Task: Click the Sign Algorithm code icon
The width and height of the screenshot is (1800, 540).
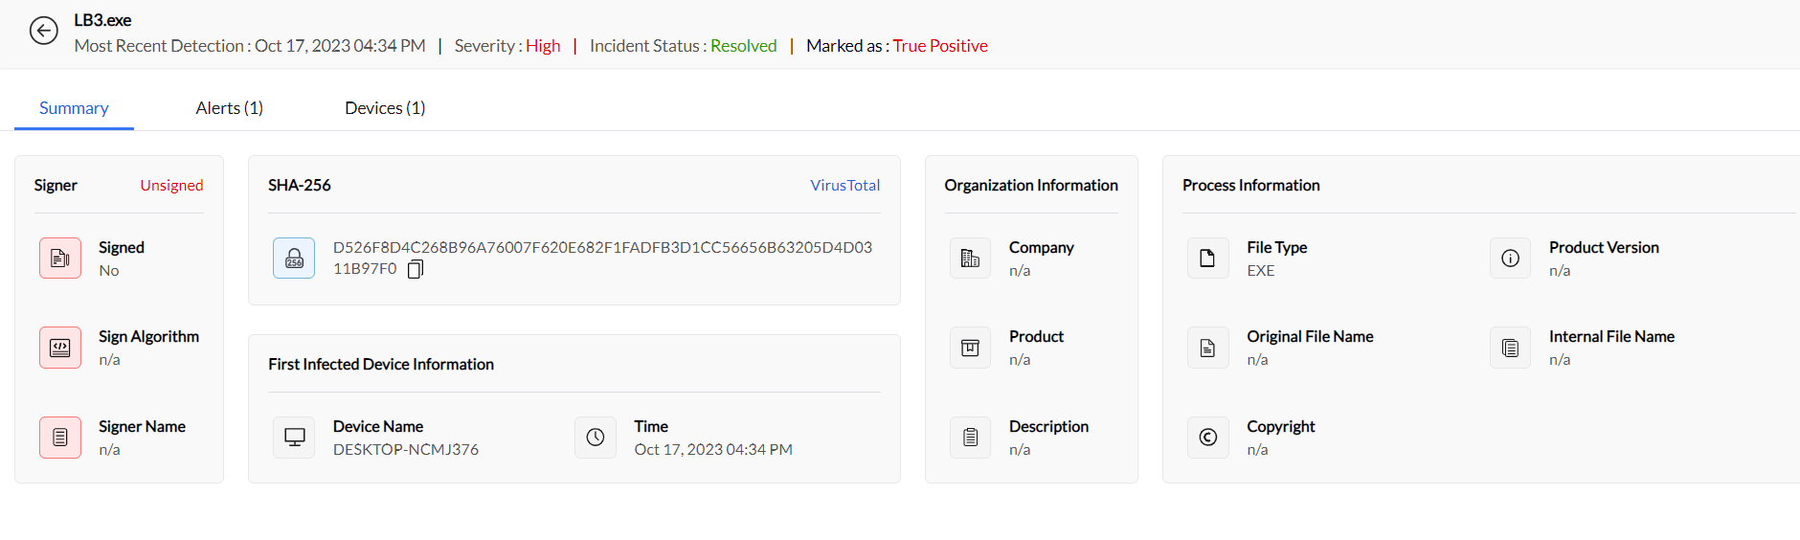Action: pyautogui.click(x=60, y=348)
